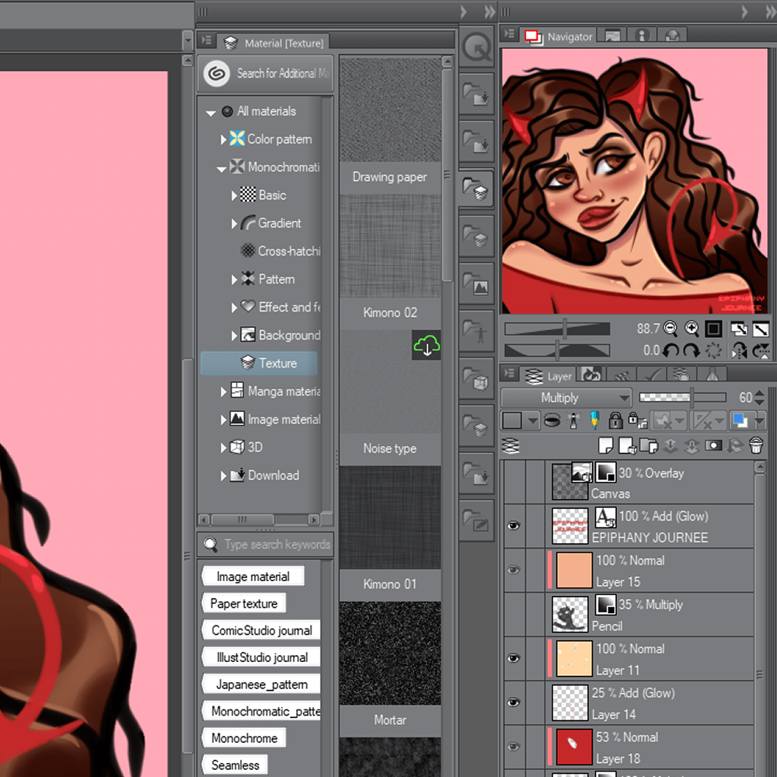Hide the EPIPHANY JOURNEE layer

tap(513, 526)
